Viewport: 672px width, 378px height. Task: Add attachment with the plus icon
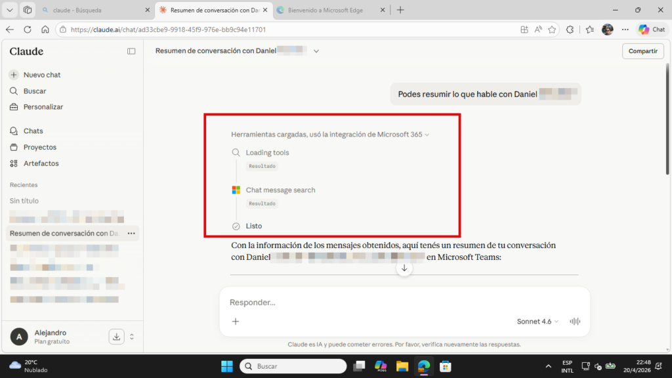click(236, 322)
